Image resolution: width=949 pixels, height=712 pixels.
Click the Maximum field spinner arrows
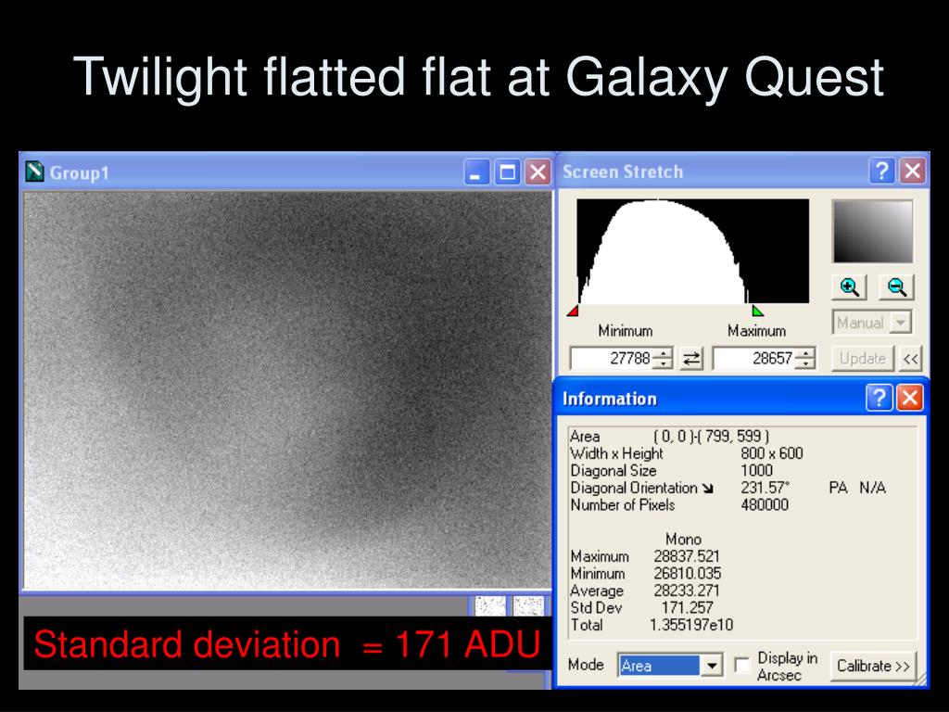[805, 359]
